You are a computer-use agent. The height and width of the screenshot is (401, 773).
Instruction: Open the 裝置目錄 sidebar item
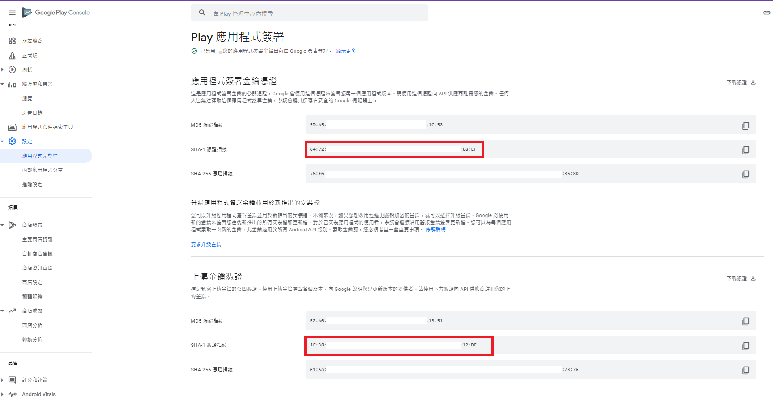tap(32, 113)
